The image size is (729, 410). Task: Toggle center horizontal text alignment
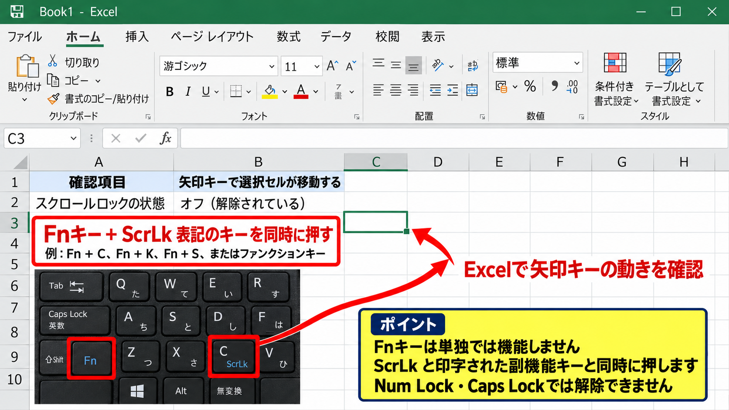point(396,90)
